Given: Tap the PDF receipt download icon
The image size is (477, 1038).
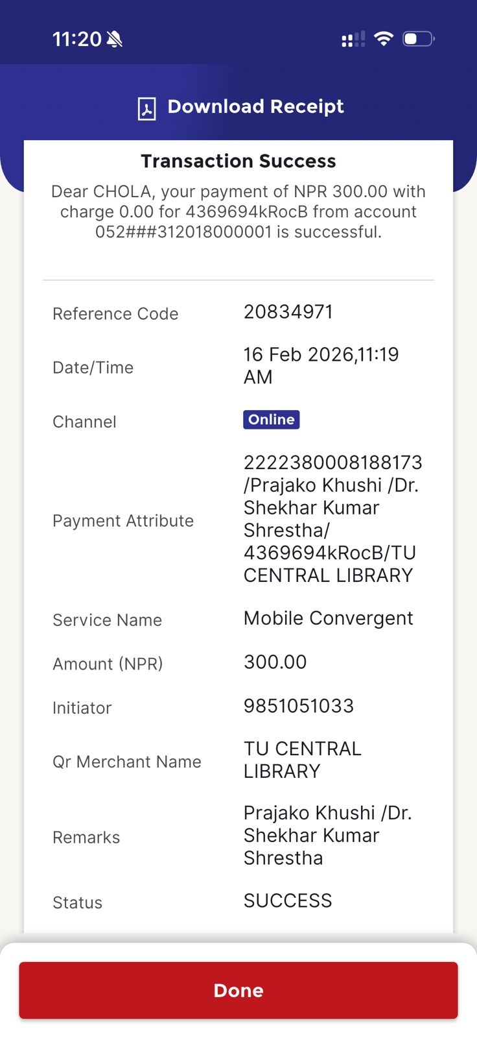Looking at the screenshot, I should point(146,108).
